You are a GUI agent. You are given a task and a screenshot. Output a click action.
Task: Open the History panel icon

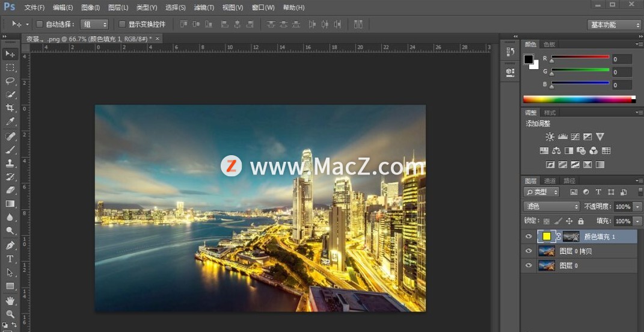click(510, 52)
